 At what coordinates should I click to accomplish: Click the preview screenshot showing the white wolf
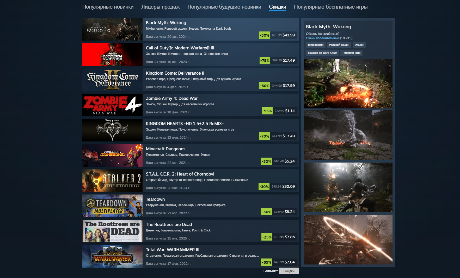click(348, 135)
